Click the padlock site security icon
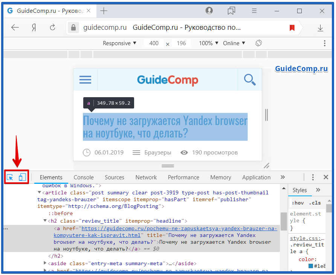This screenshot has width=336, height=275. click(x=73, y=27)
